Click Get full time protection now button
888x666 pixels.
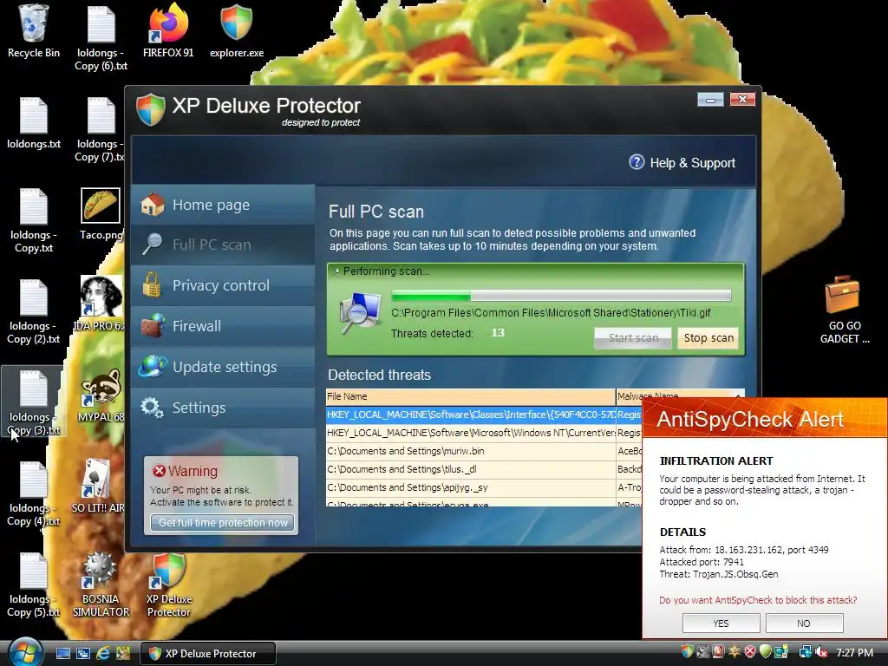[223, 523]
